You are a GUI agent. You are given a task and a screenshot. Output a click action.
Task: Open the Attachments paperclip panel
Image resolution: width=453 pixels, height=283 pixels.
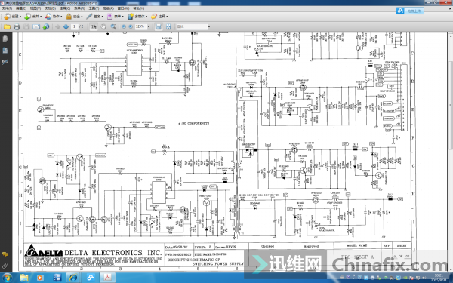coord(5,266)
